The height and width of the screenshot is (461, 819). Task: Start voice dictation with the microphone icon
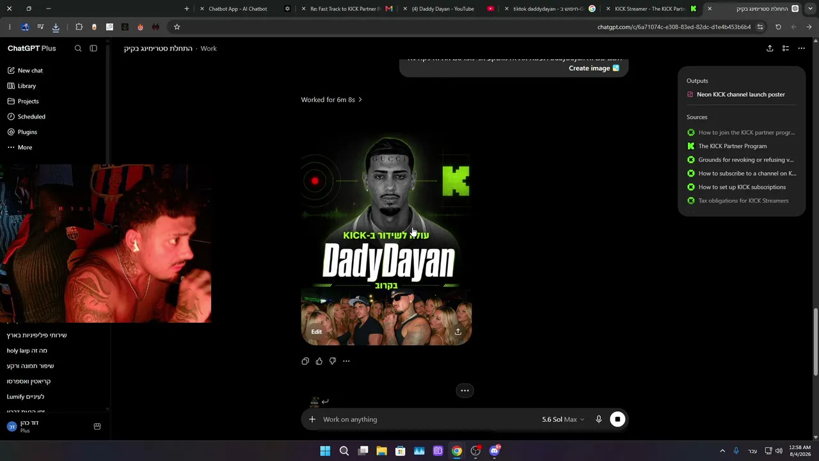coord(599,419)
